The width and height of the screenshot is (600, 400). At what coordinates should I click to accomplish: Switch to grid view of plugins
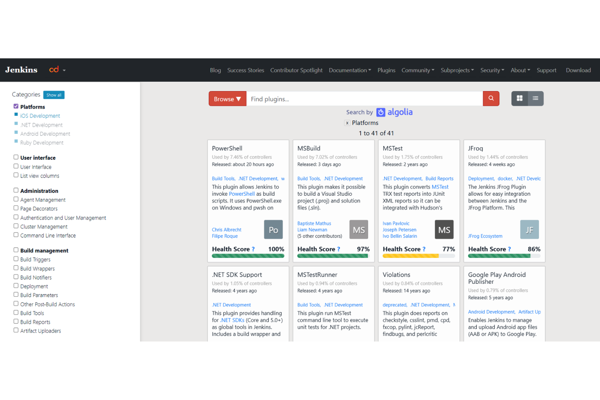coord(519,98)
